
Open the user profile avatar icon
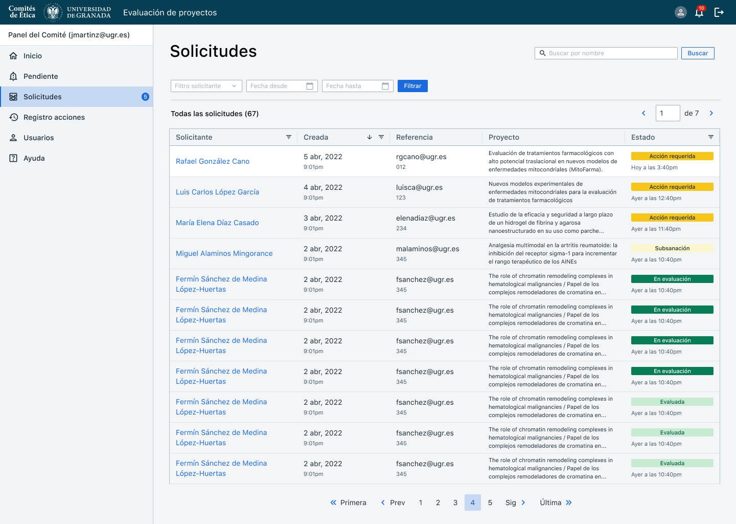(x=680, y=12)
